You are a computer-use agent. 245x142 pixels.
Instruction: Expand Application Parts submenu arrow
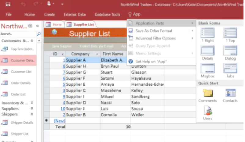(x=192, y=23)
